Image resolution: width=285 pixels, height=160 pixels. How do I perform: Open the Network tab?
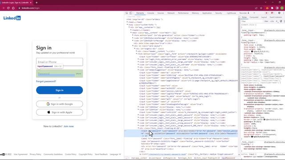(171, 13)
